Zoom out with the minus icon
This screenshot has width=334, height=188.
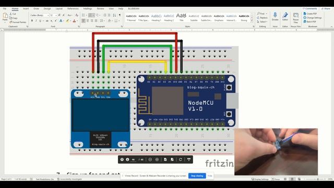click(150, 159)
